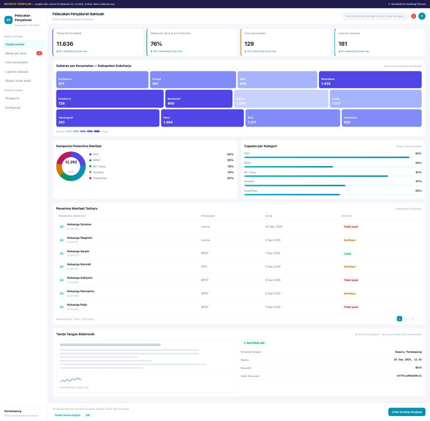430x421 pixels.
Task: Select the Baki treemap tile
Action: click(278, 80)
